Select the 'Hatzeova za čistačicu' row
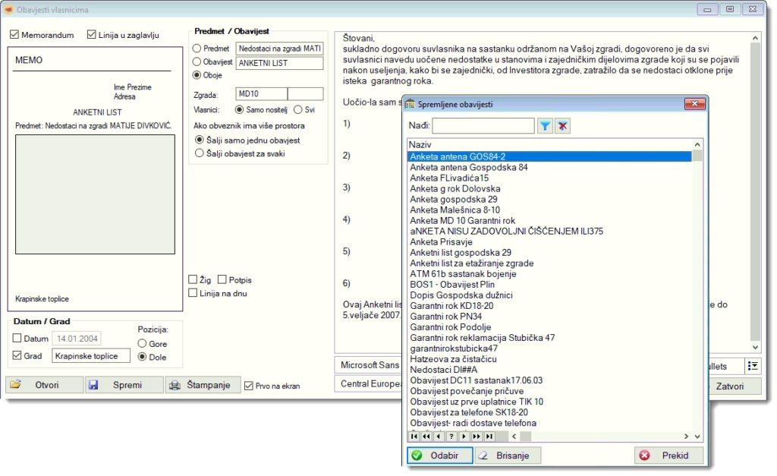The height and width of the screenshot is (476, 777). (x=549, y=359)
